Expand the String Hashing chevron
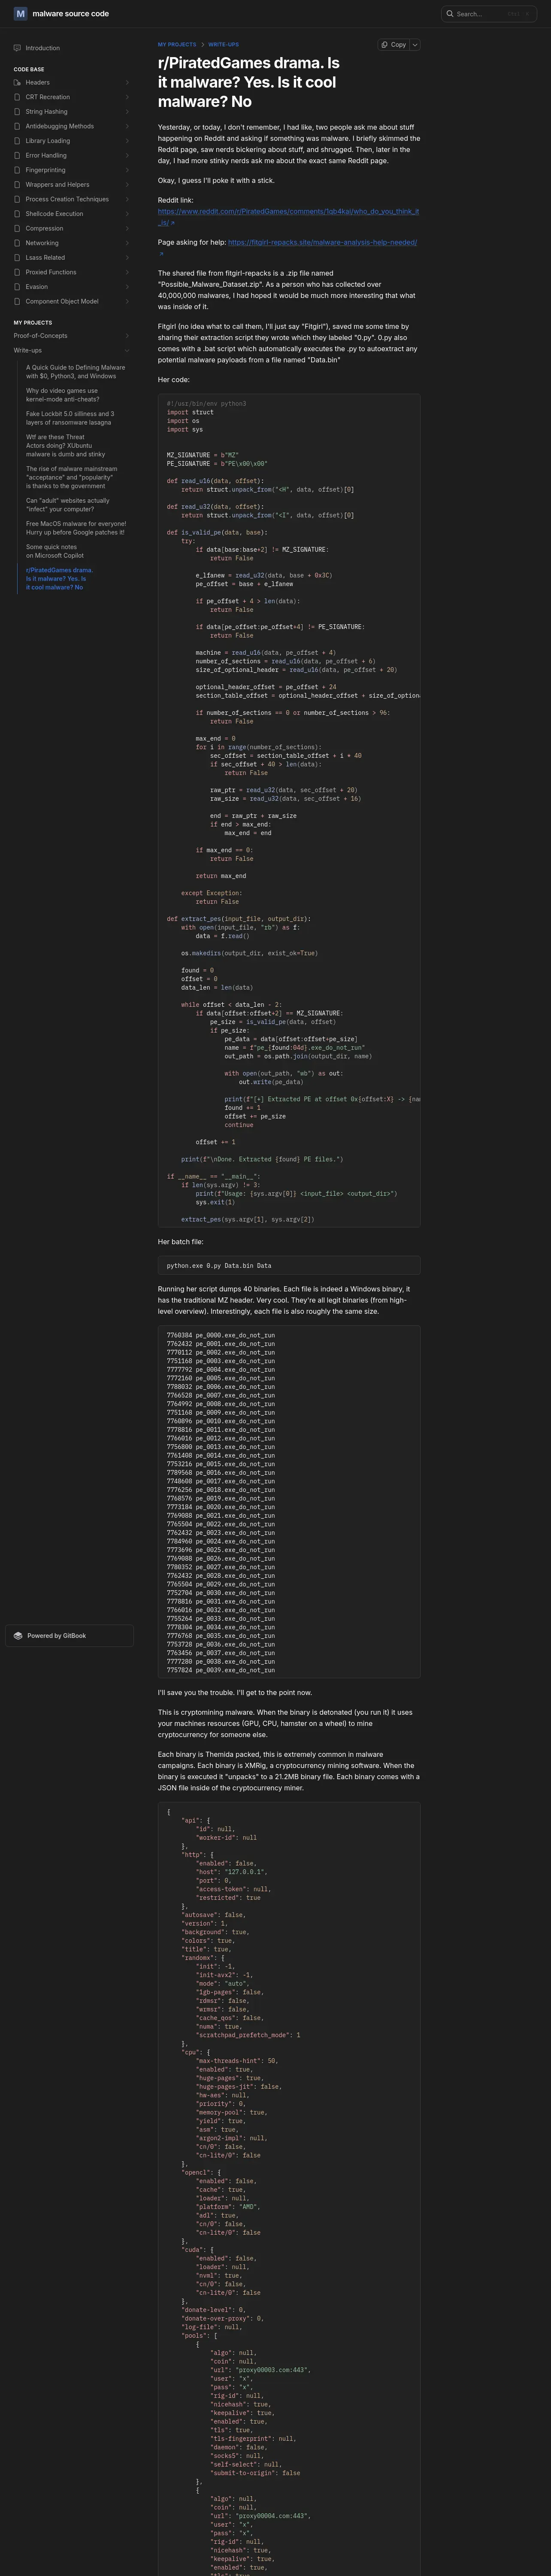 tap(127, 112)
